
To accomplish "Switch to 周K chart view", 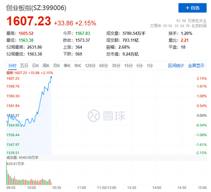I will tap(46, 66).
